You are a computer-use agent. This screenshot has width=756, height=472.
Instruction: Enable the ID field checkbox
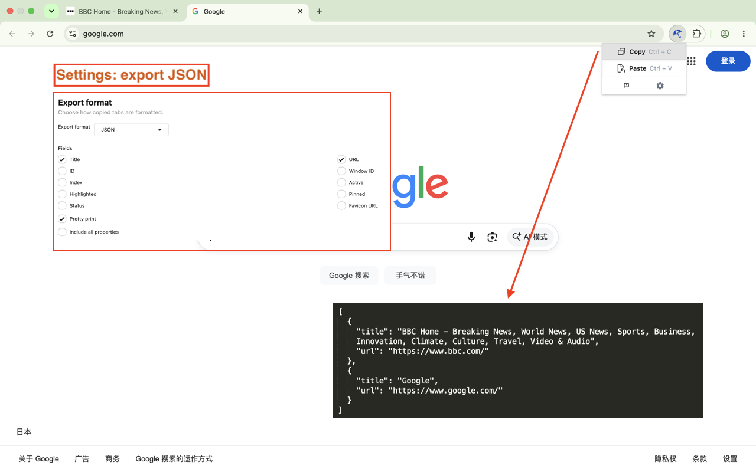[x=62, y=171]
